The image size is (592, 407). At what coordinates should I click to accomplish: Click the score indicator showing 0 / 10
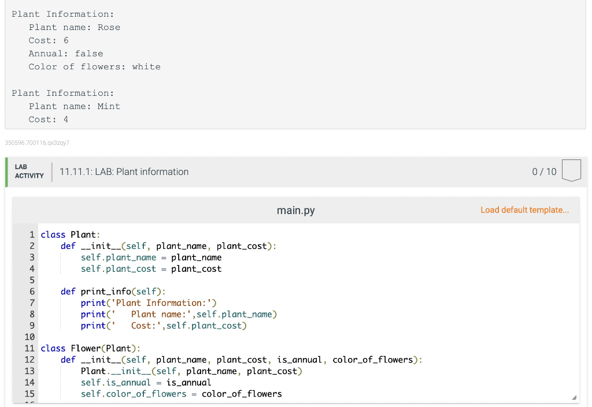[543, 171]
